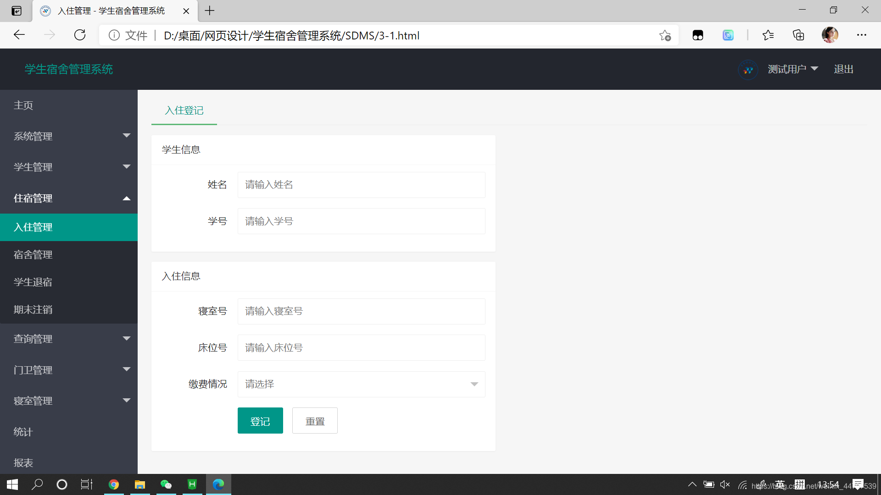Open Chrome from the taskbar
The width and height of the screenshot is (881, 495).
[x=114, y=484]
